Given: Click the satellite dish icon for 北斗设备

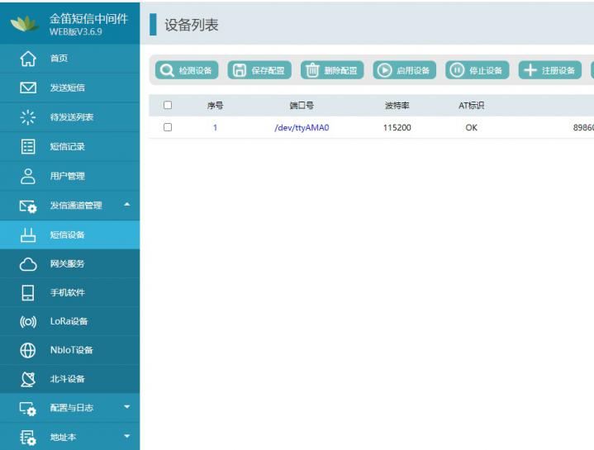Looking at the screenshot, I should tap(28, 379).
